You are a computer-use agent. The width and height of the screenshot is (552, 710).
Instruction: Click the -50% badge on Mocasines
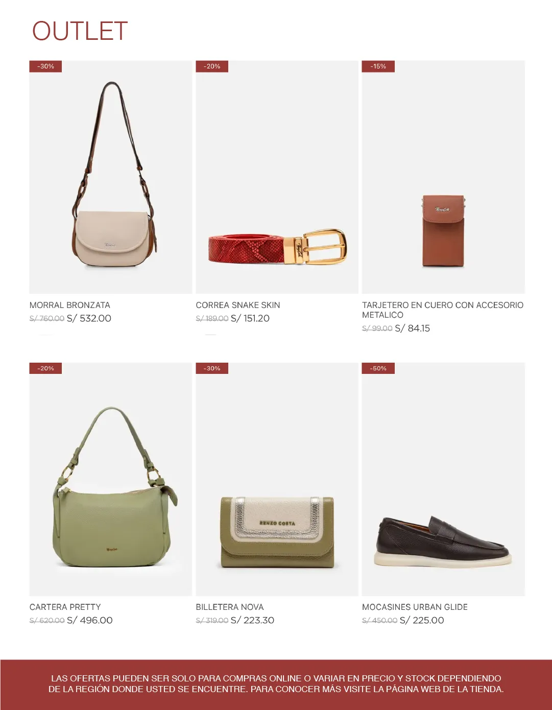(x=378, y=368)
